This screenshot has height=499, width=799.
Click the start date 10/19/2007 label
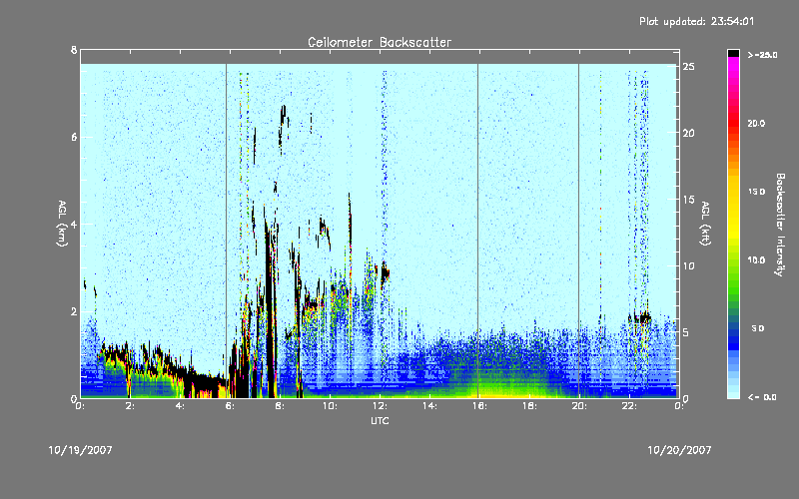point(81,450)
